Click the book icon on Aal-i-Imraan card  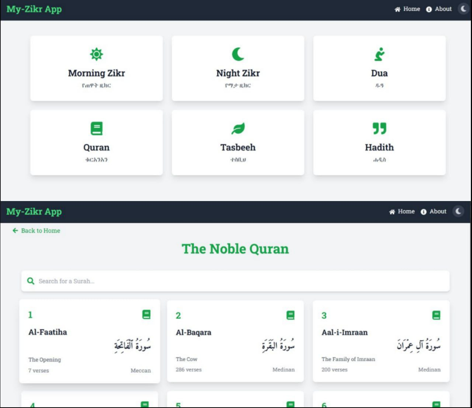[x=436, y=315]
